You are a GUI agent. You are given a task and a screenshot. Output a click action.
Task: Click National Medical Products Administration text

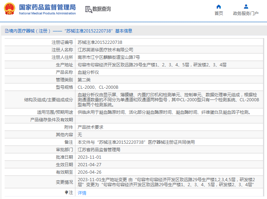tap(47, 13)
